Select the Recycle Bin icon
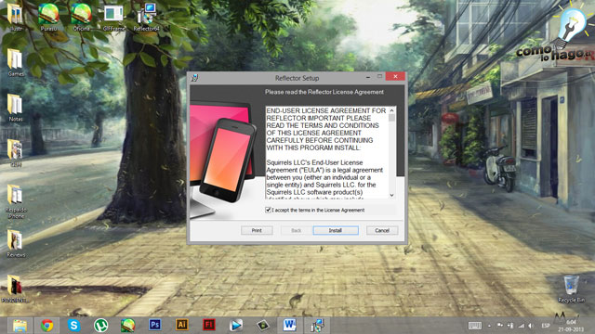 click(x=571, y=289)
